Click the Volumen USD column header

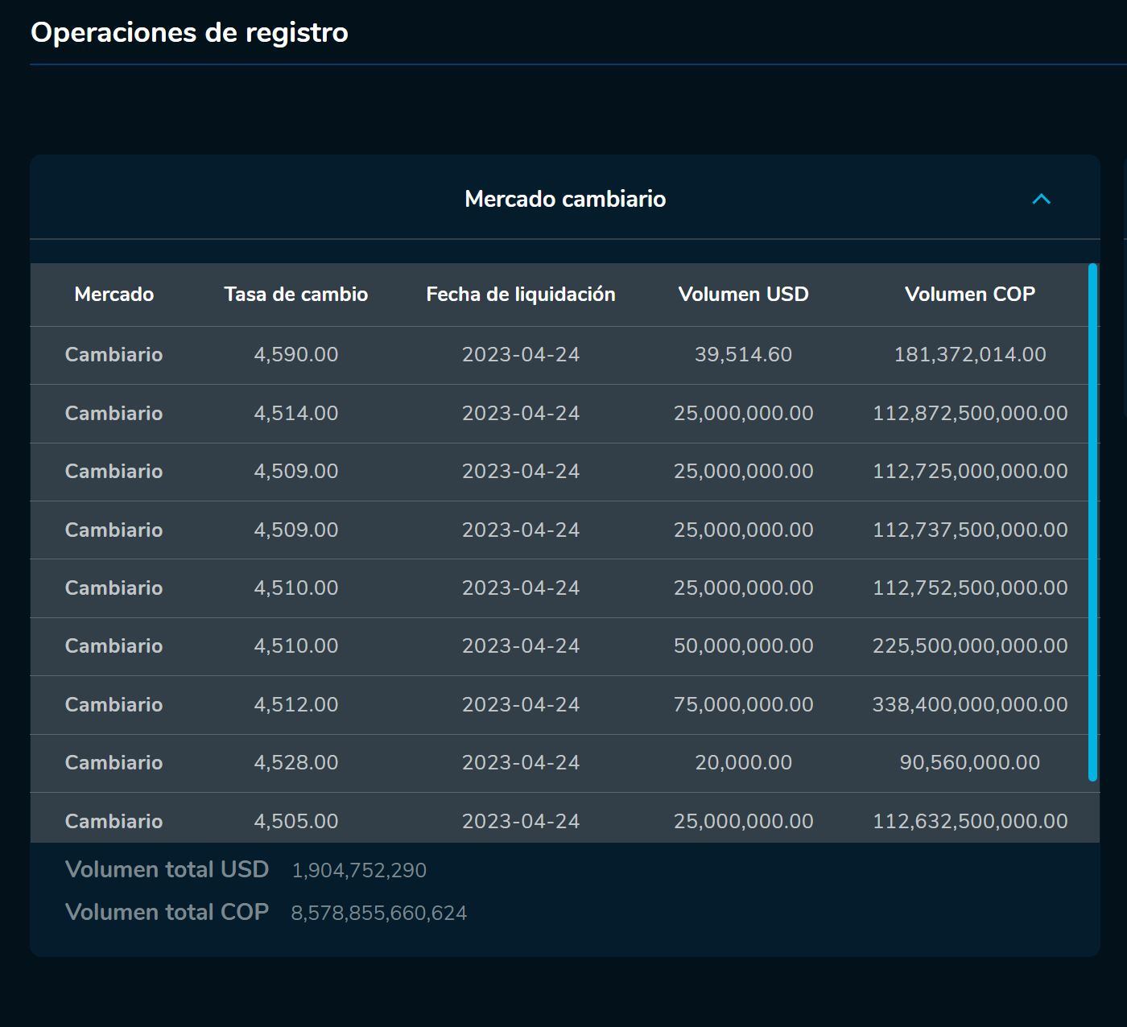743,295
